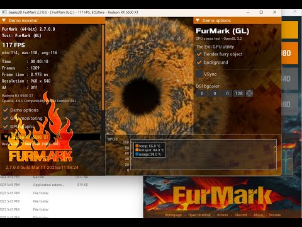Click the FurMark (GL) heading
This screenshot has width=302, height=227.
(223, 31)
